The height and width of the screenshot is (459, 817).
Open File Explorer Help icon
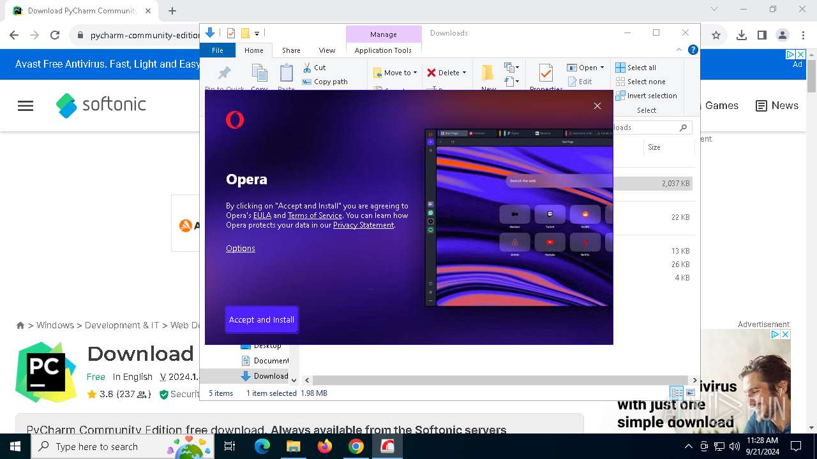(693, 50)
